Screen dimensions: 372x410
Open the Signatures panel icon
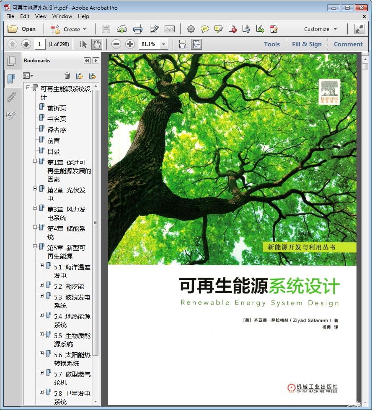(x=11, y=115)
